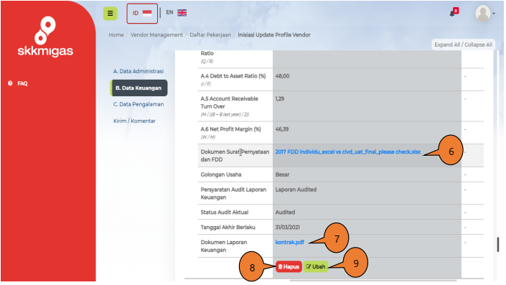
Task: Edit entry with the green Ubah button
Action: tap(316, 267)
